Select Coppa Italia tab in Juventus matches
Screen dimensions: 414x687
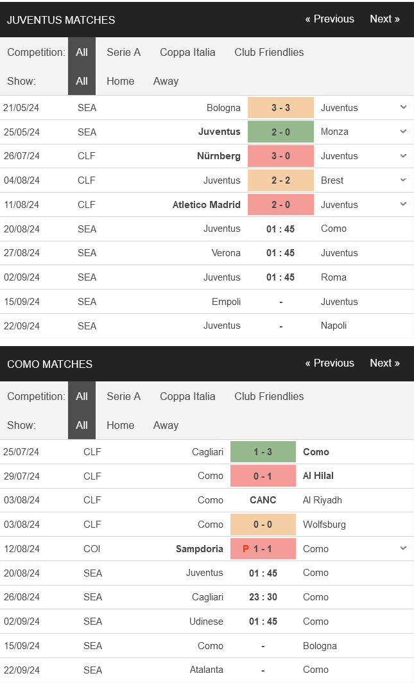187,52
